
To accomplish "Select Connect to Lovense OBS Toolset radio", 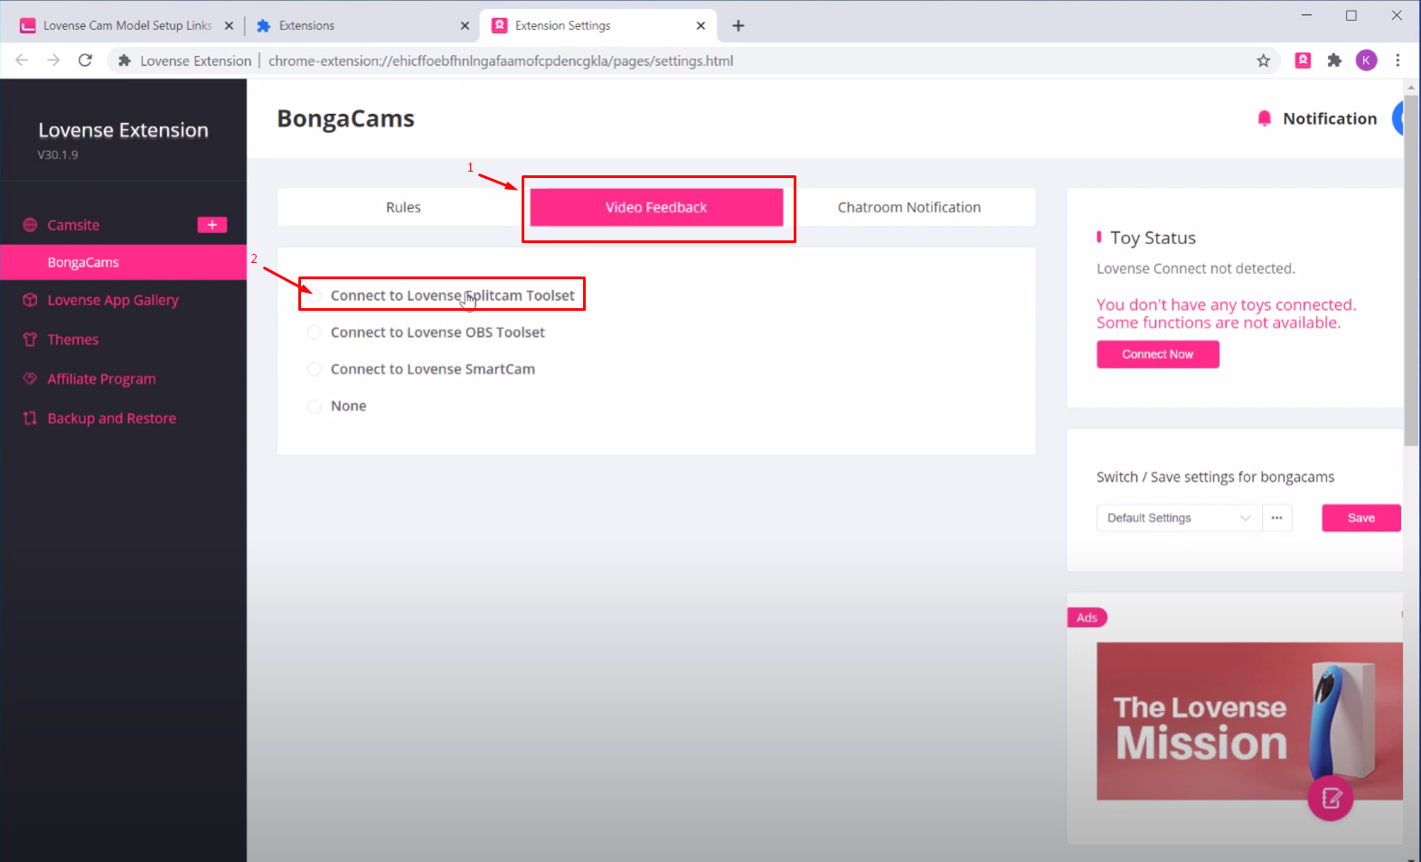I will pos(315,333).
